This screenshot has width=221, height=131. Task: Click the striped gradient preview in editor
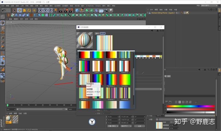tap(104, 43)
